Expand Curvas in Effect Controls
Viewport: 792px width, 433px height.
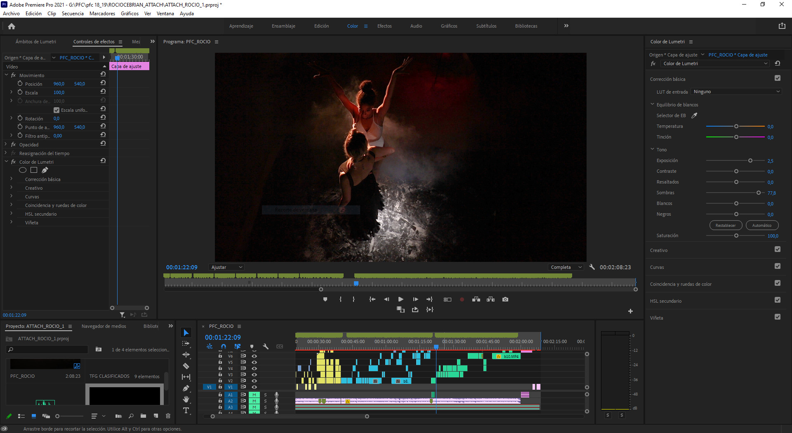pos(11,196)
